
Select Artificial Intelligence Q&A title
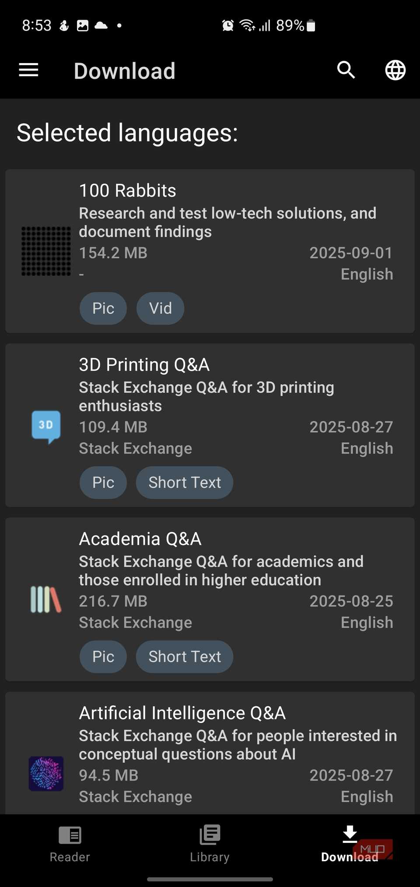tap(182, 713)
